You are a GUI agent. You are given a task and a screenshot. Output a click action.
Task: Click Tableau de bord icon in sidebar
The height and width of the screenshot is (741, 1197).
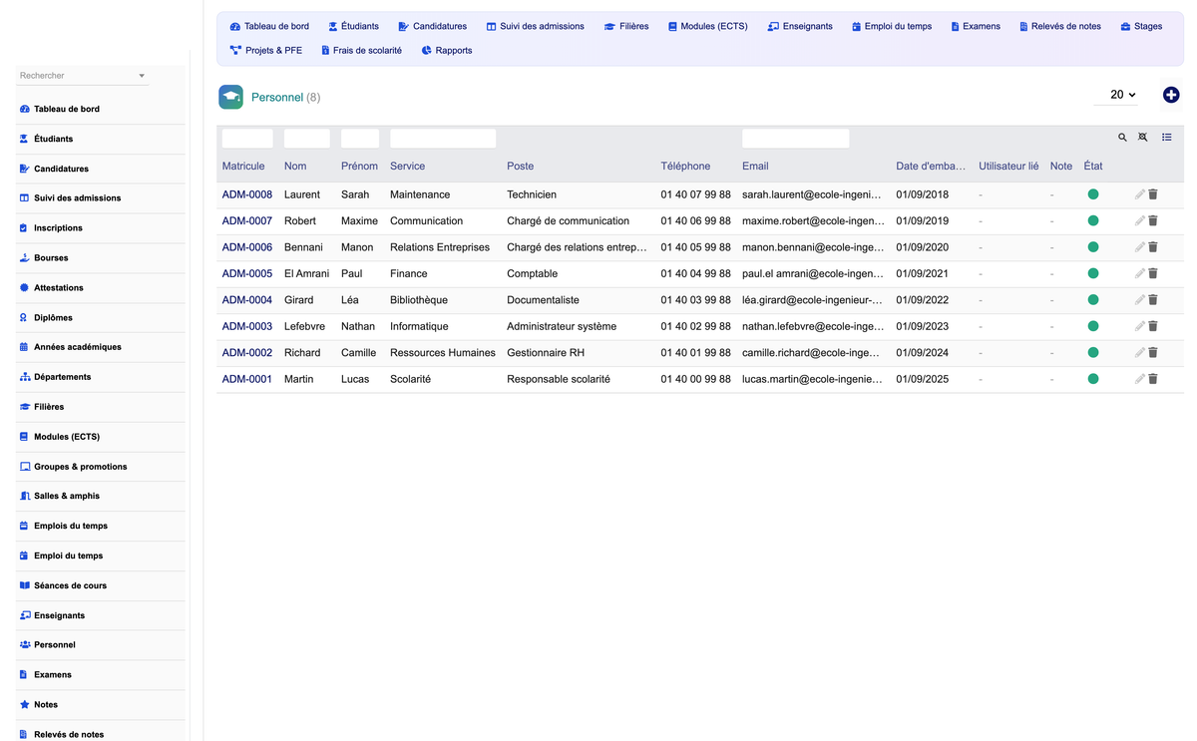25,109
